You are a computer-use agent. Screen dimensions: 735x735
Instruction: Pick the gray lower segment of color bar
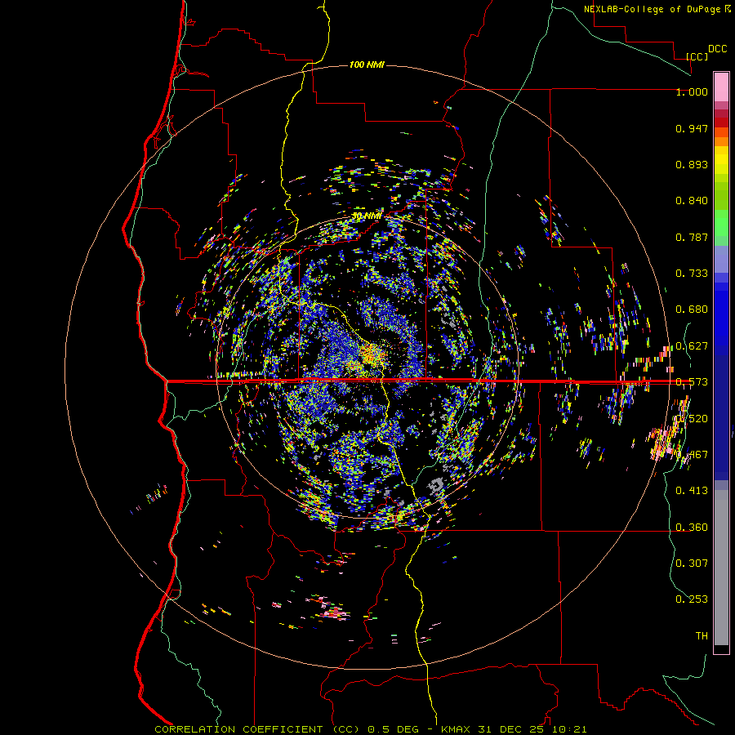(721, 568)
